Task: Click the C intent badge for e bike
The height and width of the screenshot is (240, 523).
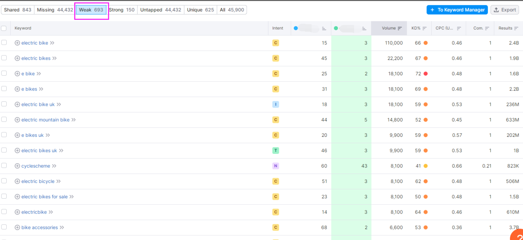Action: pyautogui.click(x=275, y=74)
